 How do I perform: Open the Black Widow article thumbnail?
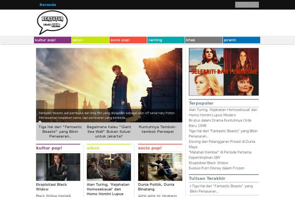(58, 167)
